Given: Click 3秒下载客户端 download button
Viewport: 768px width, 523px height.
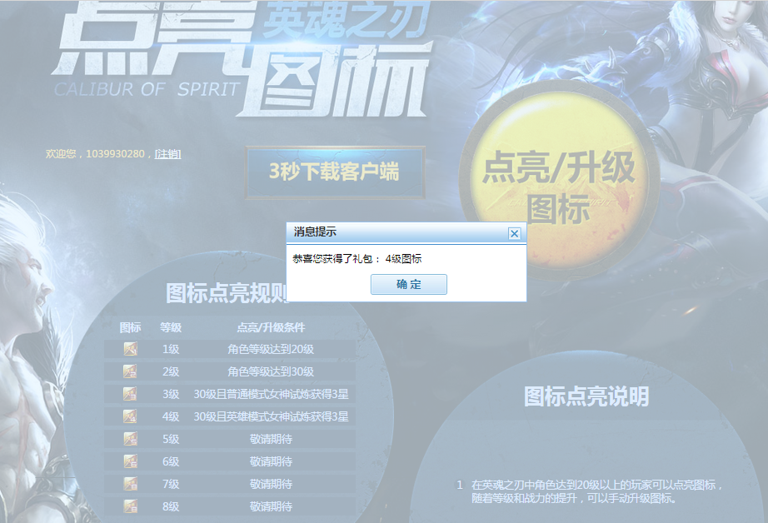Looking at the screenshot, I should pyautogui.click(x=335, y=172).
